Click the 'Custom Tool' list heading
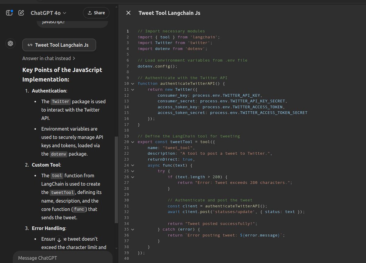 click(46, 165)
